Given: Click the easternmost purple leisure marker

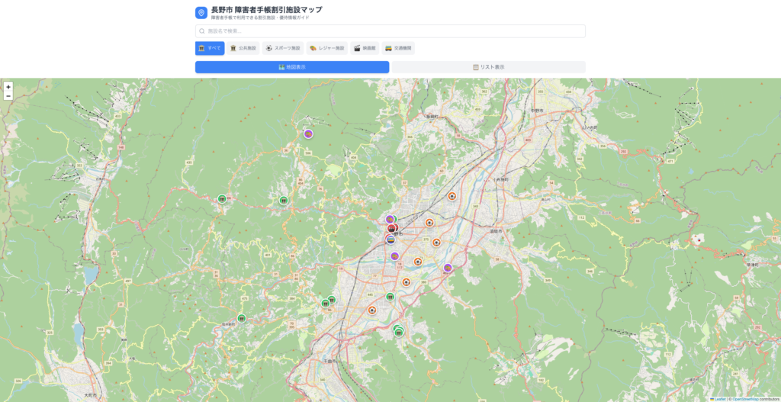Looking at the screenshot, I should click(x=448, y=268).
